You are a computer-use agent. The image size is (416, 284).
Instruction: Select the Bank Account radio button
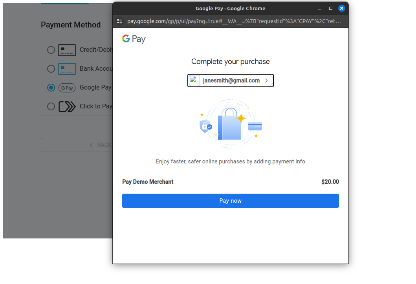(51, 69)
